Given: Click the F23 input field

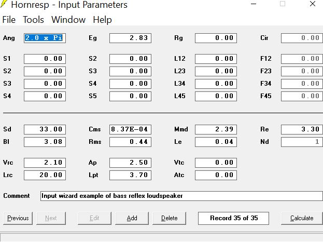Looking at the screenshot, I should pos(302,71).
